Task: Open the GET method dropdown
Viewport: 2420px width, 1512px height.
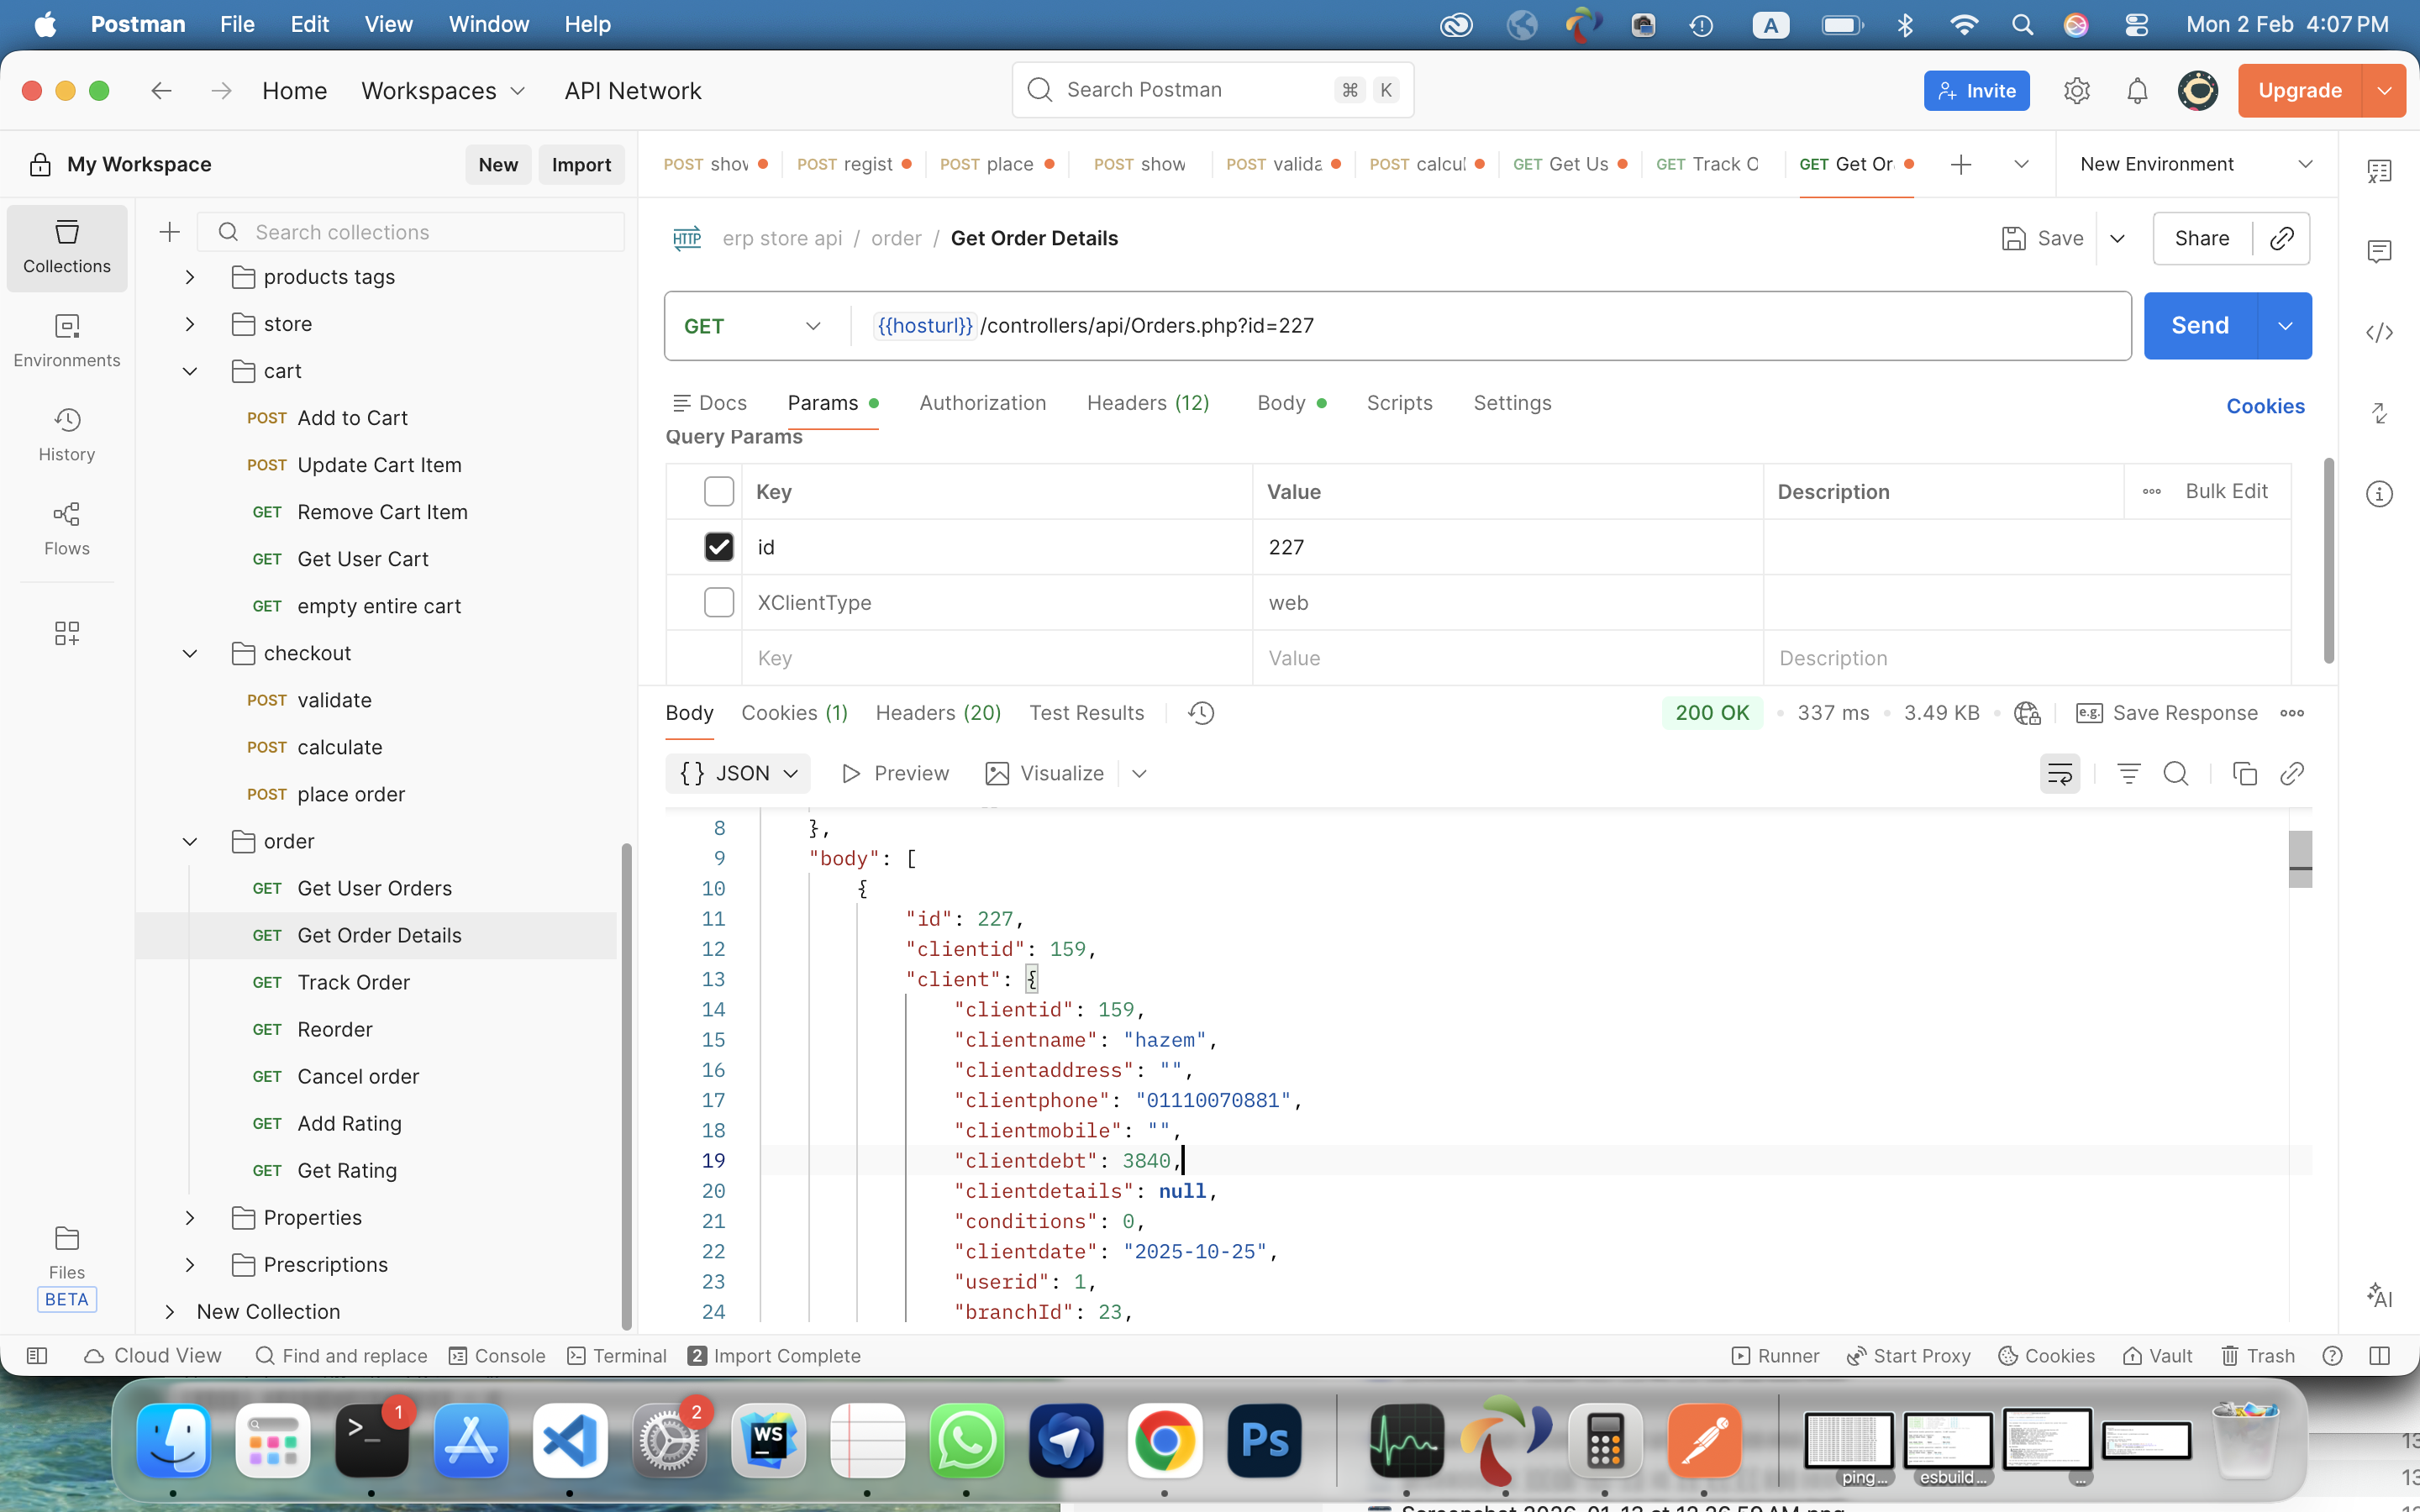Action: point(752,326)
